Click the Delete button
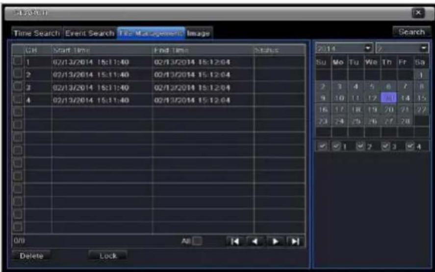The image size is (435, 272). tap(31, 256)
